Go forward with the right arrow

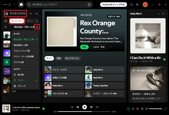click(x=14, y=5)
